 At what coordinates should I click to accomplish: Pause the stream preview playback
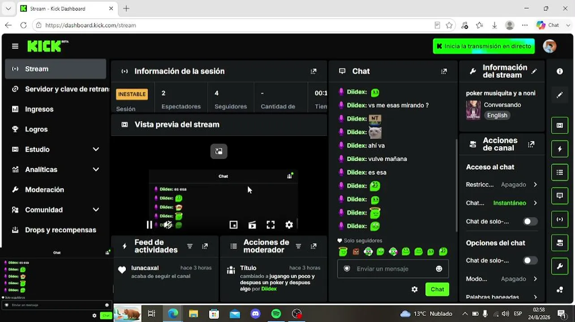[150, 225]
